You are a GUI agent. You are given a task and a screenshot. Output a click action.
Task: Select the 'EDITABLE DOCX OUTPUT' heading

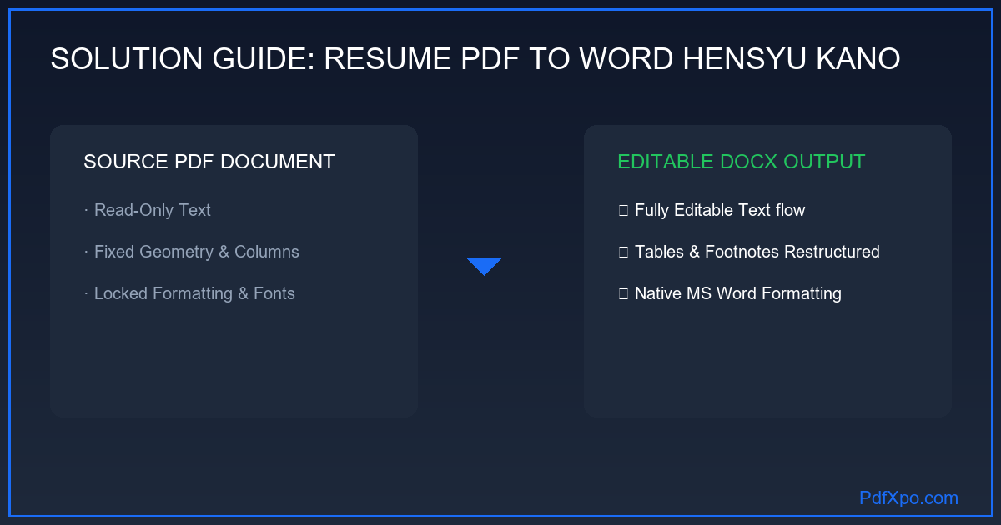coord(741,162)
